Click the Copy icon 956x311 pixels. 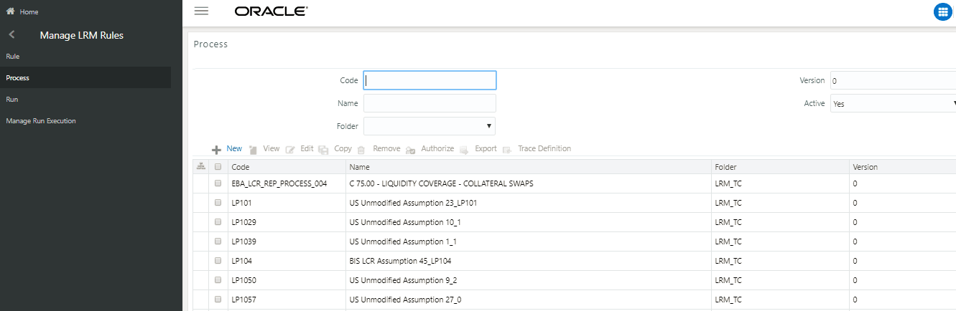pyautogui.click(x=323, y=150)
